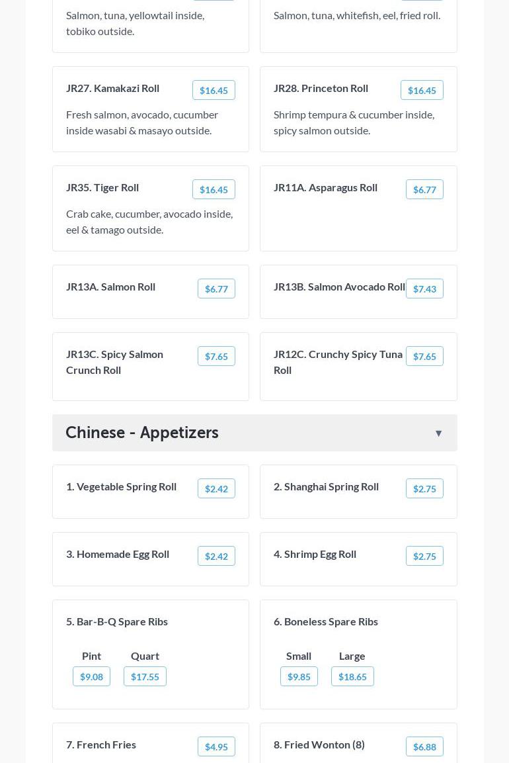Click the $6.88 Fried Wonton price
The width and height of the screenshot is (509, 763).
[x=424, y=747]
